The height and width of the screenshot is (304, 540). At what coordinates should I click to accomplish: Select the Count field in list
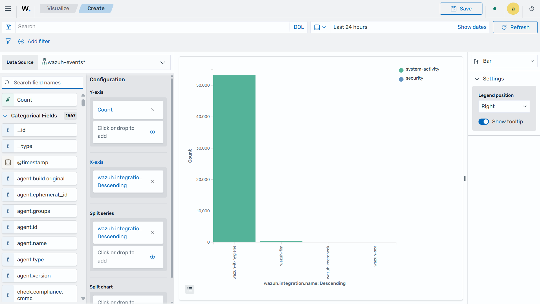click(39, 100)
